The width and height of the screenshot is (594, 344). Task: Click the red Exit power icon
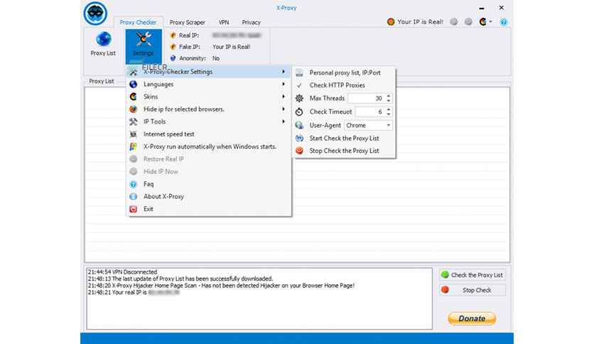pos(134,209)
